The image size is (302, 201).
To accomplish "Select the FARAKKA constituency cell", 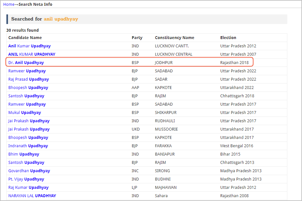I will [163, 146].
